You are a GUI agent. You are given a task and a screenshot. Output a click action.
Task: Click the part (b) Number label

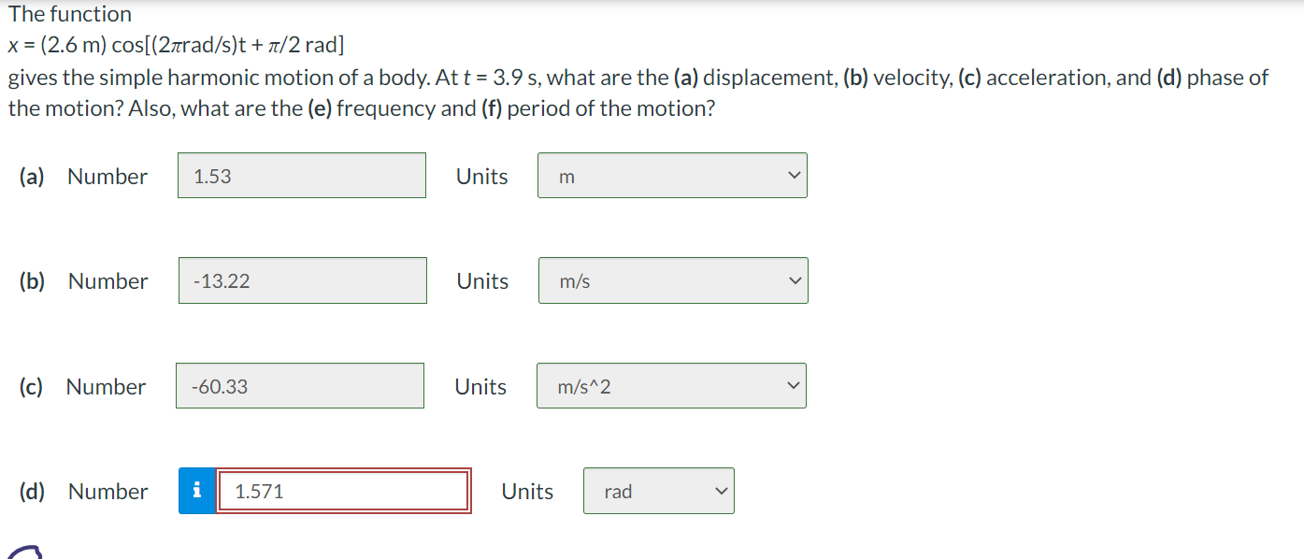[107, 280]
